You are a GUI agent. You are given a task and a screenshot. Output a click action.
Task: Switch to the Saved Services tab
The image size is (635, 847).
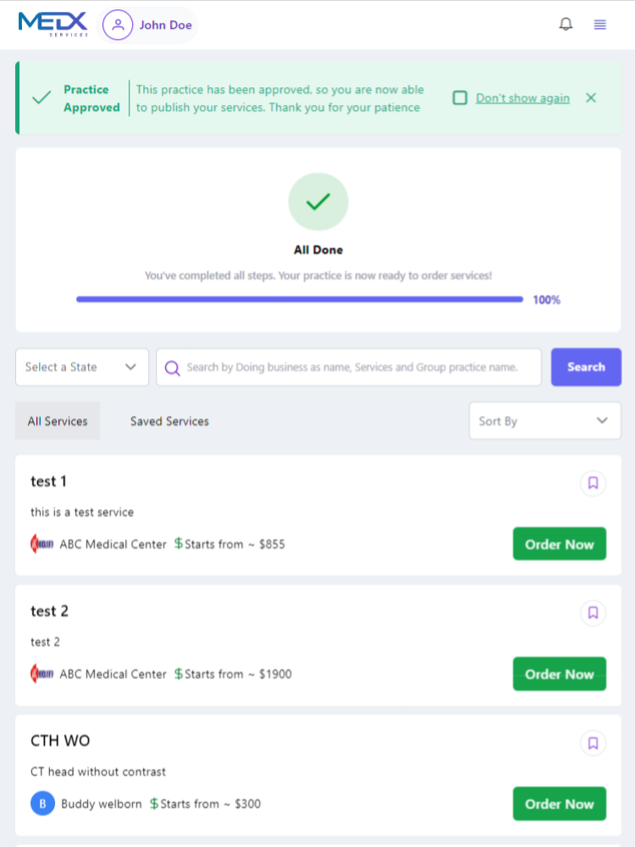pyautogui.click(x=169, y=421)
